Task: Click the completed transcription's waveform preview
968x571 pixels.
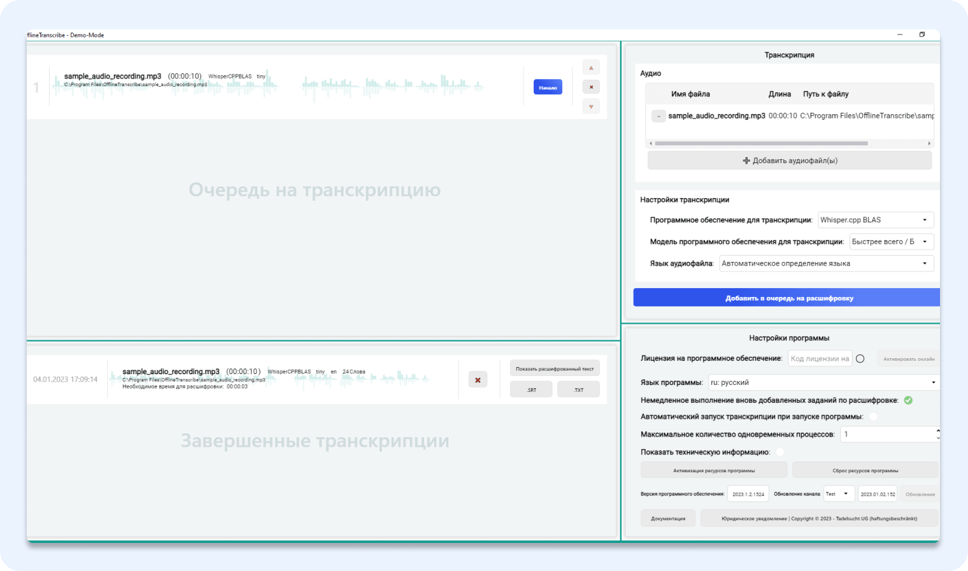Action: pyautogui.click(x=270, y=379)
